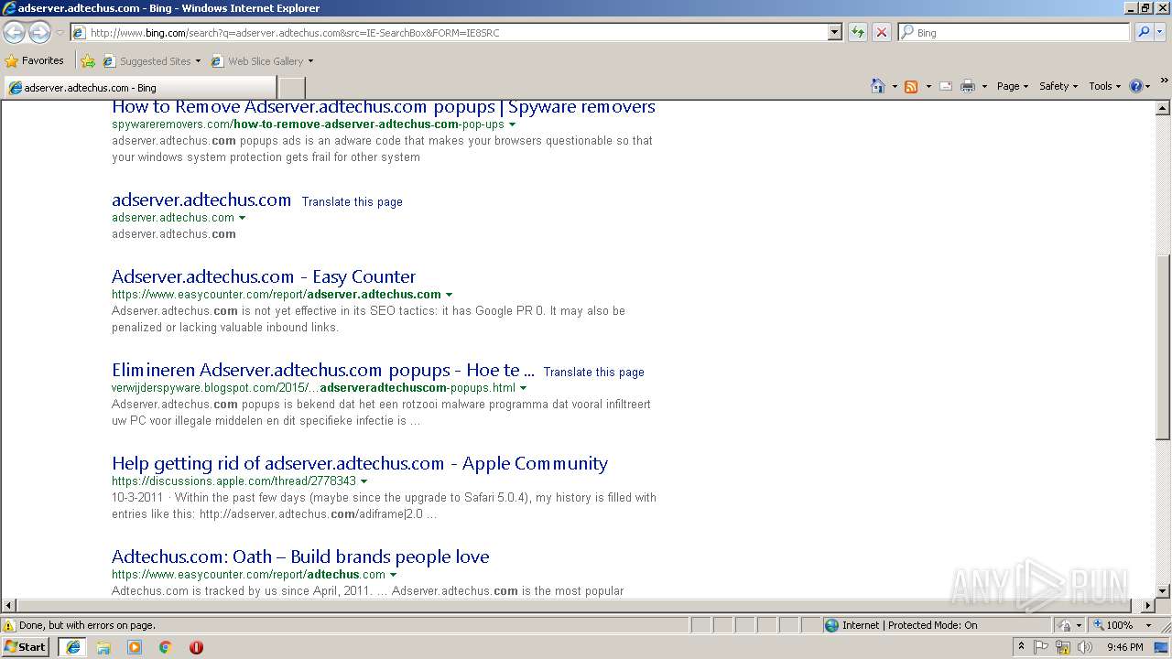Open media player icon in taskbar
1172x659 pixels.
point(135,647)
